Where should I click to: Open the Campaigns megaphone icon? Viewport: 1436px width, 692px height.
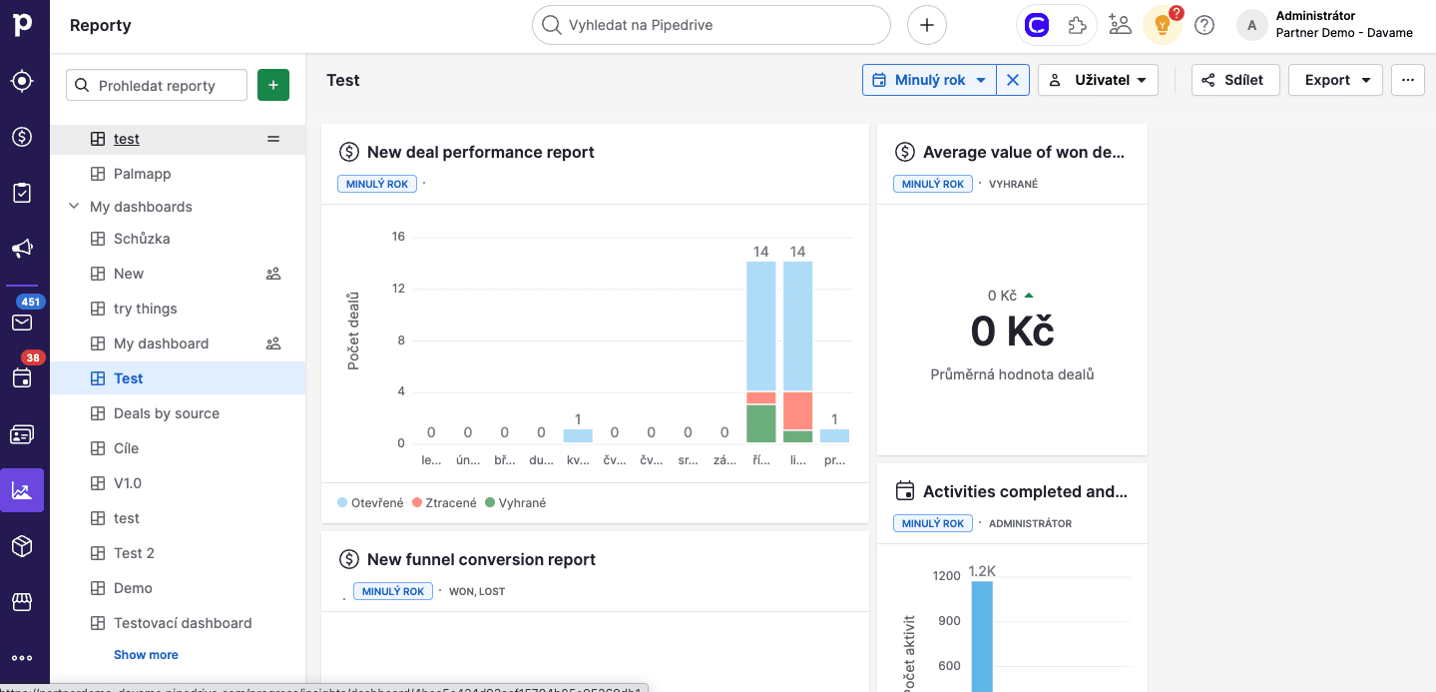[x=22, y=249]
